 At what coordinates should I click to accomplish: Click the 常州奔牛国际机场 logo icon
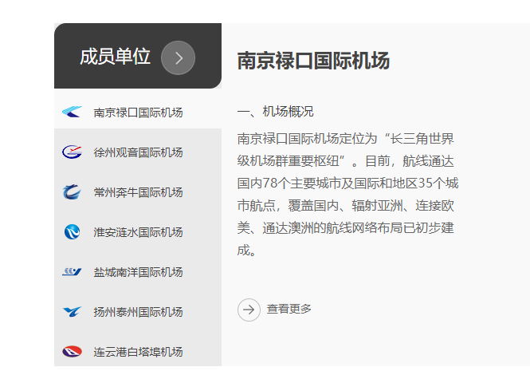(x=72, y=192)
